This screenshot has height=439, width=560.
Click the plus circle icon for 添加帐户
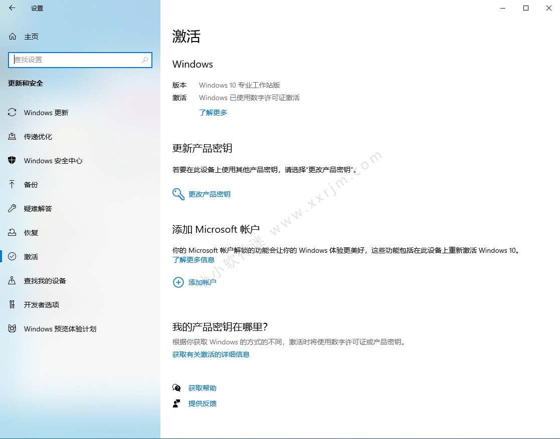(178, 282)
